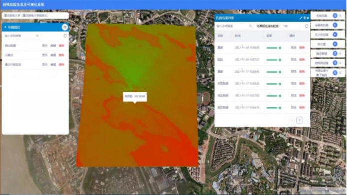347x195 pixels.
Task: Click the play icon in the second right-side menu row
Action: click(x=335, y=25)
